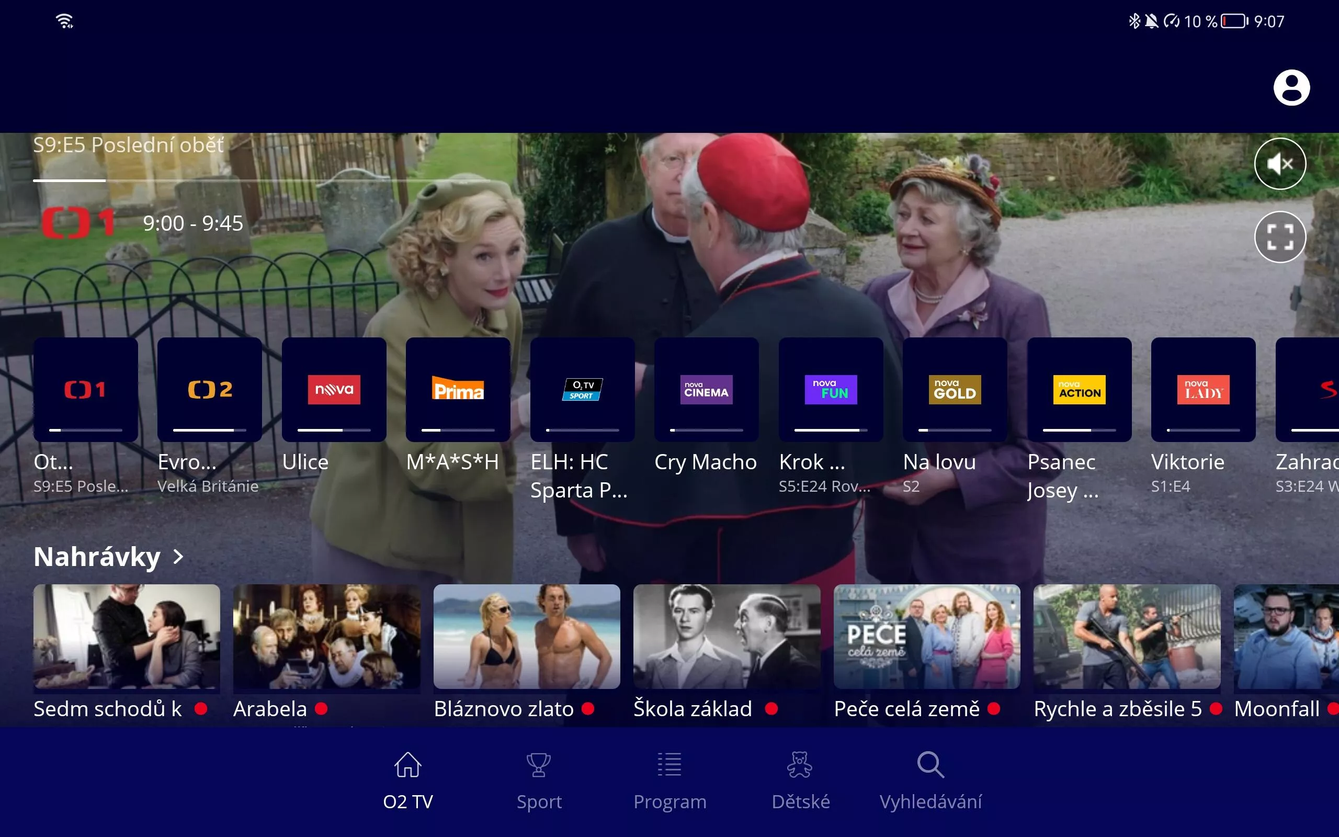Select the ČT2 channel tile
The image size is (1339, 837).
click(x=210, y=389)
